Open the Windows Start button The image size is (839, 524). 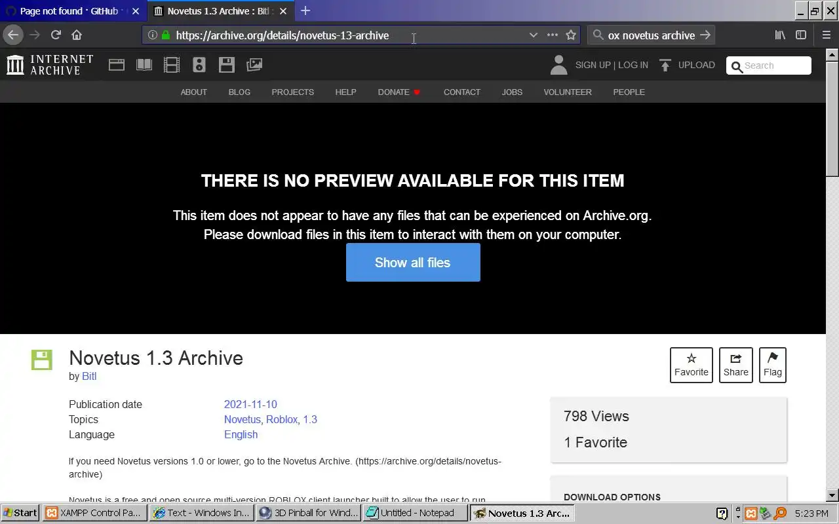click(20, 513)
